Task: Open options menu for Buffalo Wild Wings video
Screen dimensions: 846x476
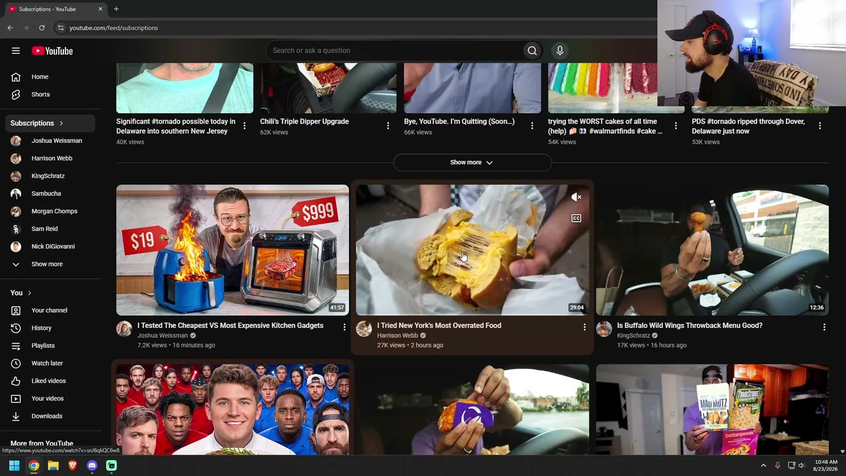Action: pos(824,327)
